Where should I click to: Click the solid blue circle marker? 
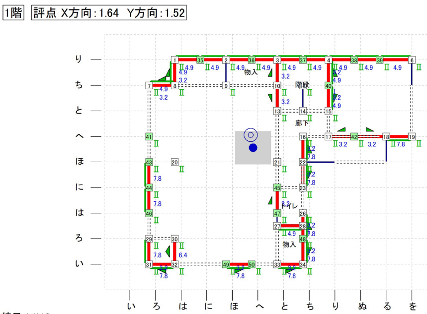click(253, 148)
